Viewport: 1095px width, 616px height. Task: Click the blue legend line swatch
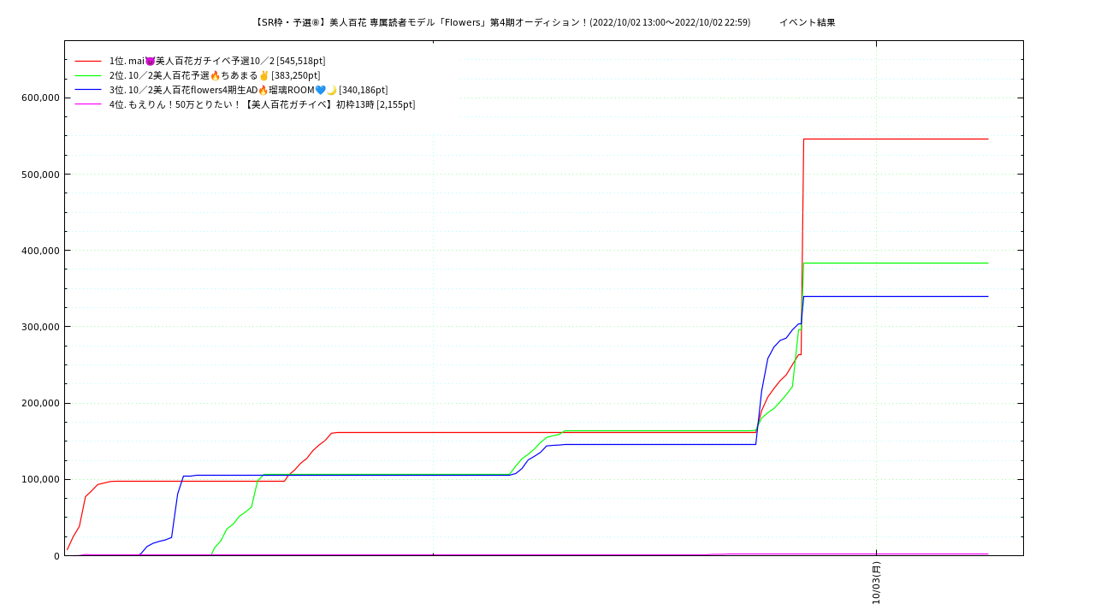[x=88, y=90]
